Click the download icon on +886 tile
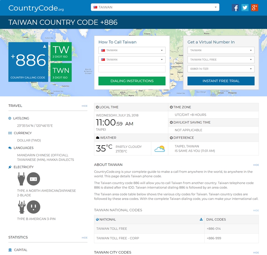 pyautogui.click(x=45, y=46)
